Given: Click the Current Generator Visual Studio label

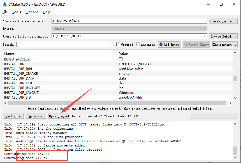Looking at the screenshot, I should [x=106, y=116].
